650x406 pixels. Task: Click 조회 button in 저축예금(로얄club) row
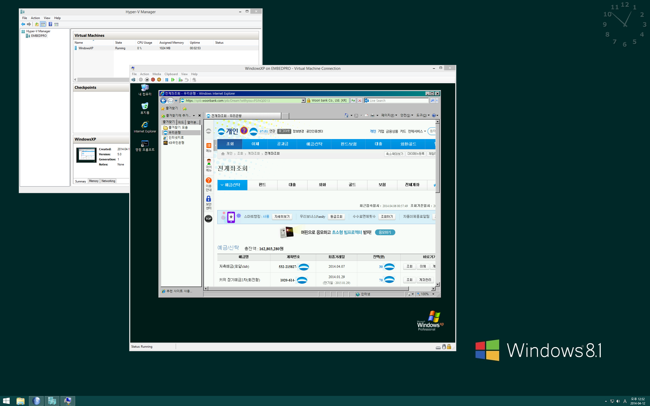(x=409, y=266)
